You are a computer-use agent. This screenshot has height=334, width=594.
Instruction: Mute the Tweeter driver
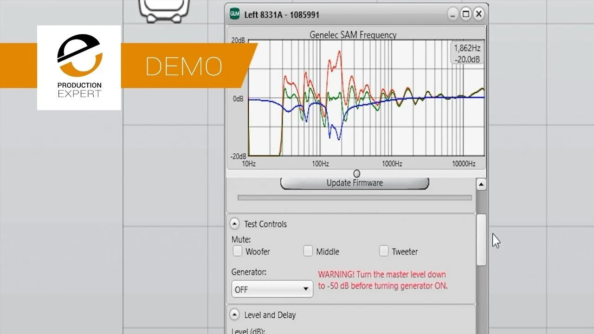click(384, 251)
